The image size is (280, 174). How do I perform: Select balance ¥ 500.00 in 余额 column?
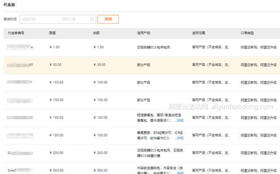click(100, 171)
